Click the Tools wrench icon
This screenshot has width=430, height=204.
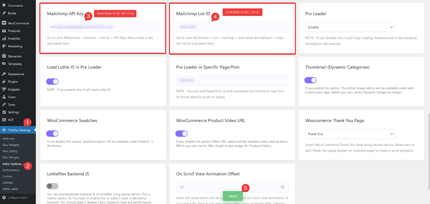point(4,105)
